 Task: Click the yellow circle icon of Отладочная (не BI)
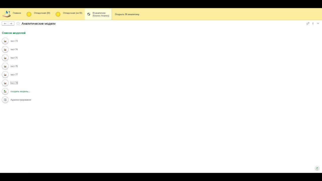click(58, 14)
